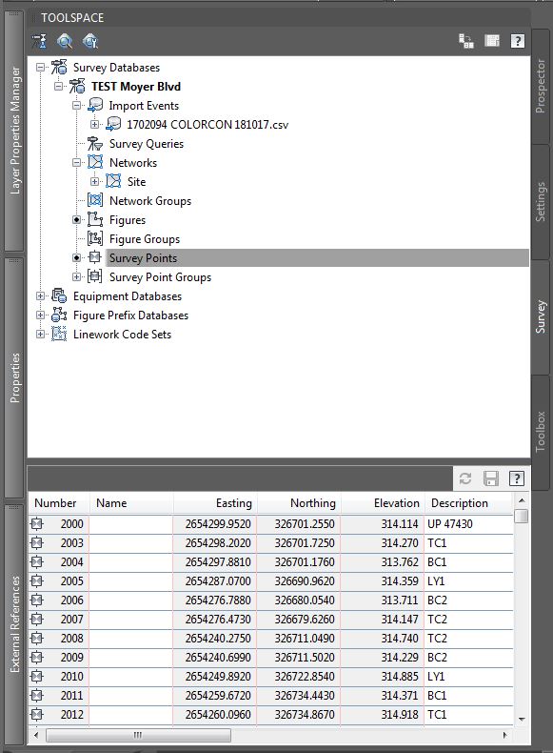Click the Survey Databases tree icon
Image resolution: width=553 pixels, height=753 pixels.
tap(59, 68)
